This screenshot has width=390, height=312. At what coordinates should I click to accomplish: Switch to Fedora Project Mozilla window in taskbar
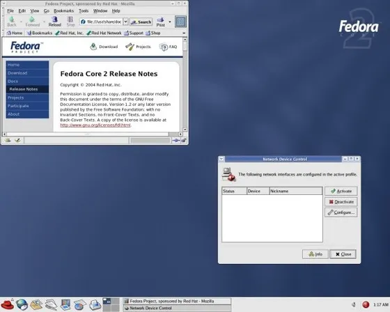(177, 302)
